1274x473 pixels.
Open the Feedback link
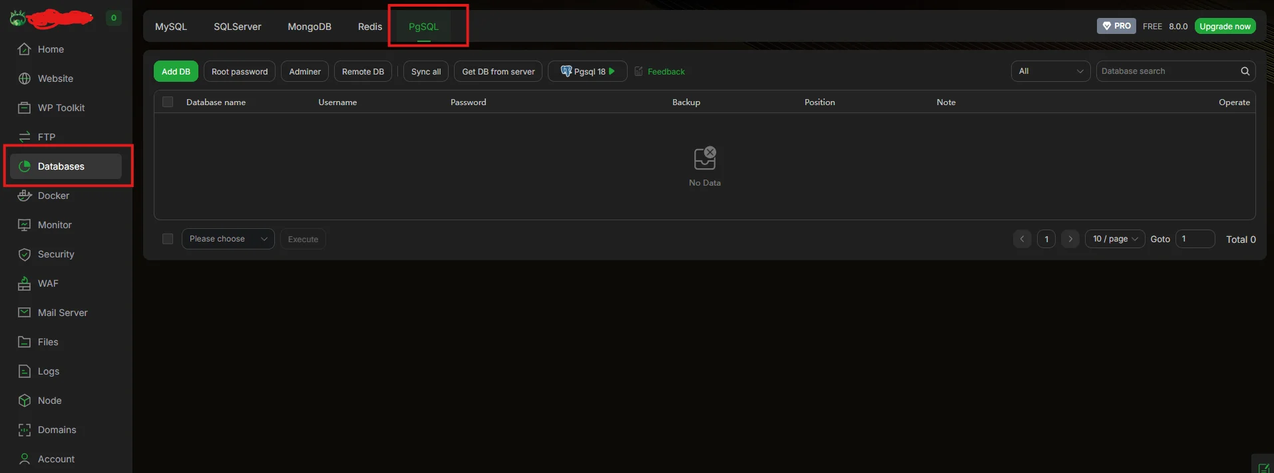pos(666,72)
